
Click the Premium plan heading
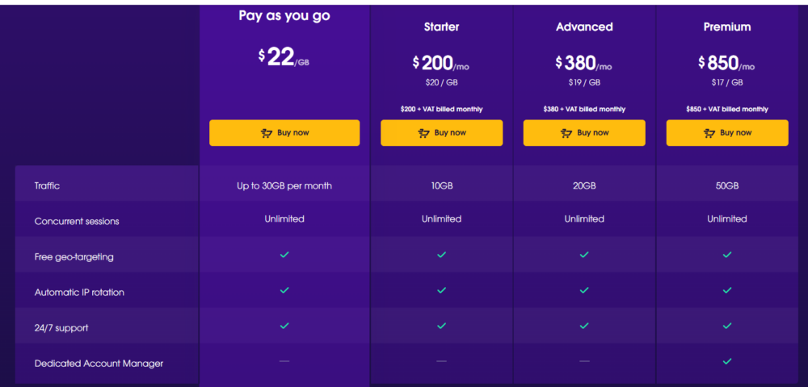click(x=727, y=27)
